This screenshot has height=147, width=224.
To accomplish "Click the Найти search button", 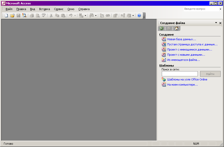I will click(210, 74).
